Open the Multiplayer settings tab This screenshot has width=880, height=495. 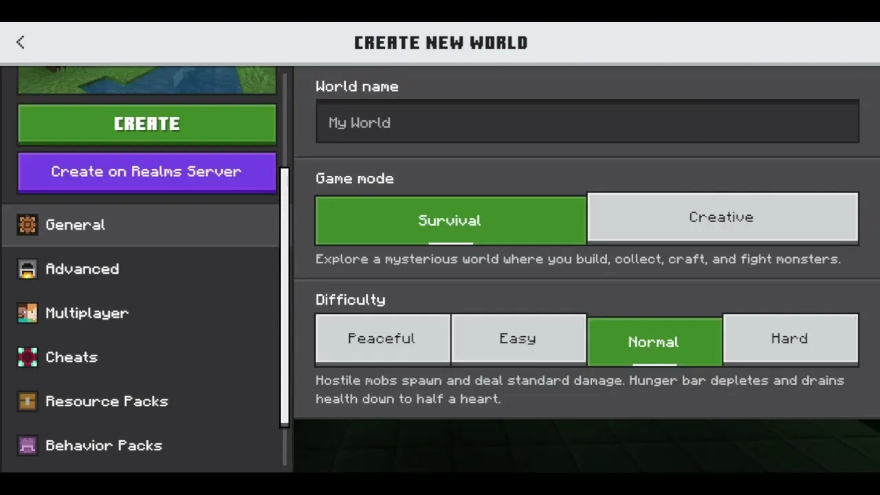tap(87, 313)
